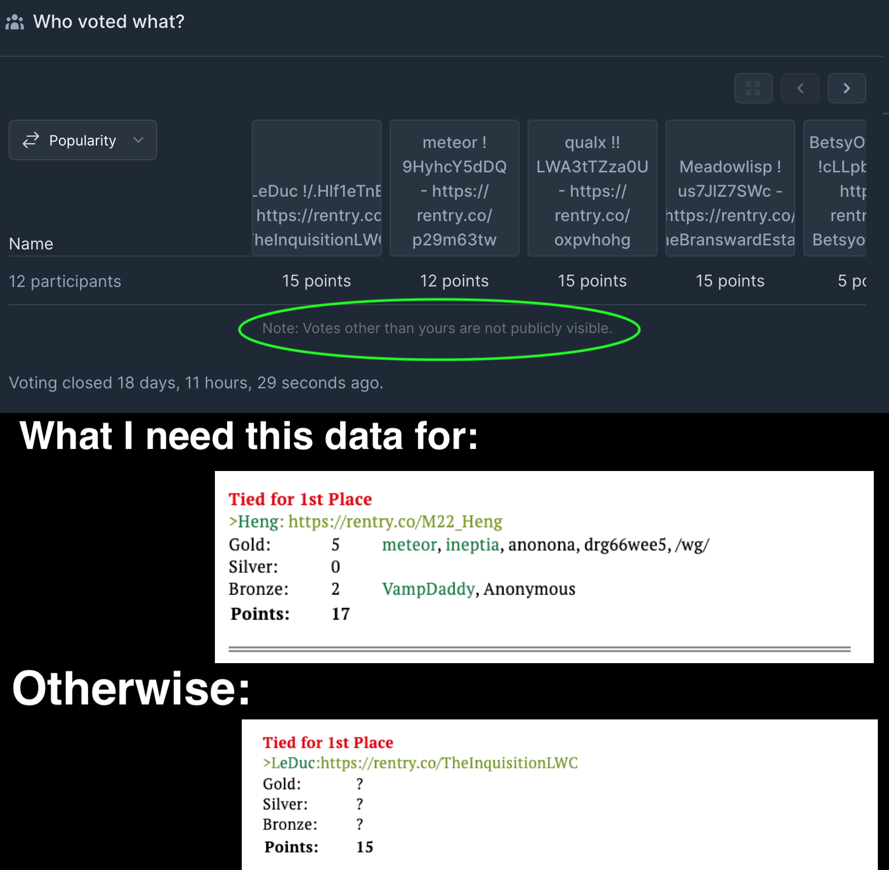
Task: Click the people icon beside Who voted what
Action: pos(15,22)
